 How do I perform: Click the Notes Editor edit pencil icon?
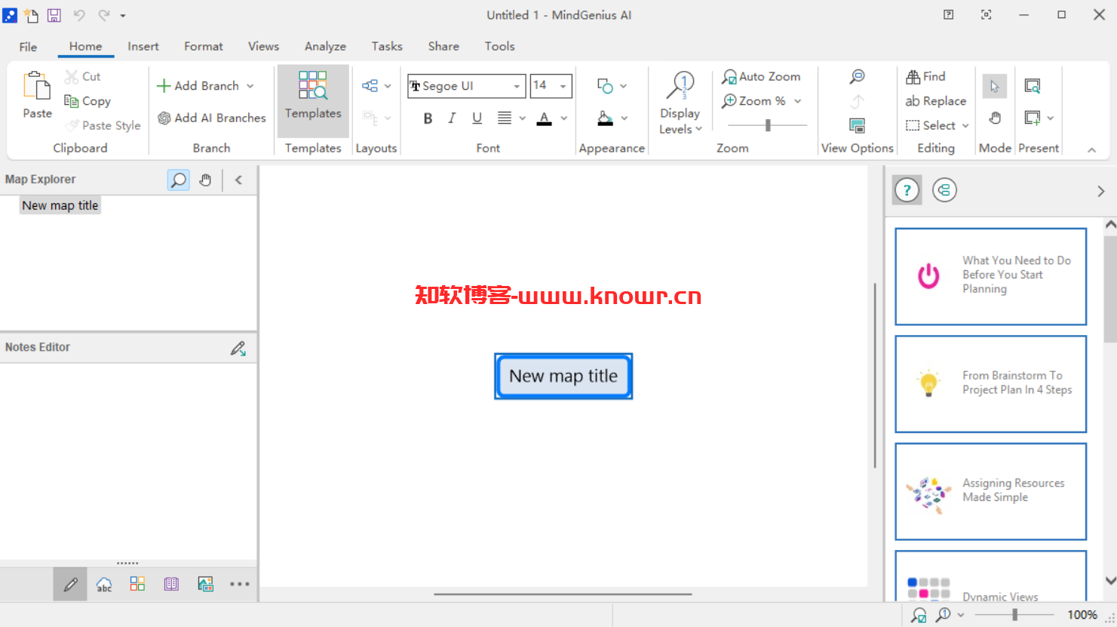238,348
